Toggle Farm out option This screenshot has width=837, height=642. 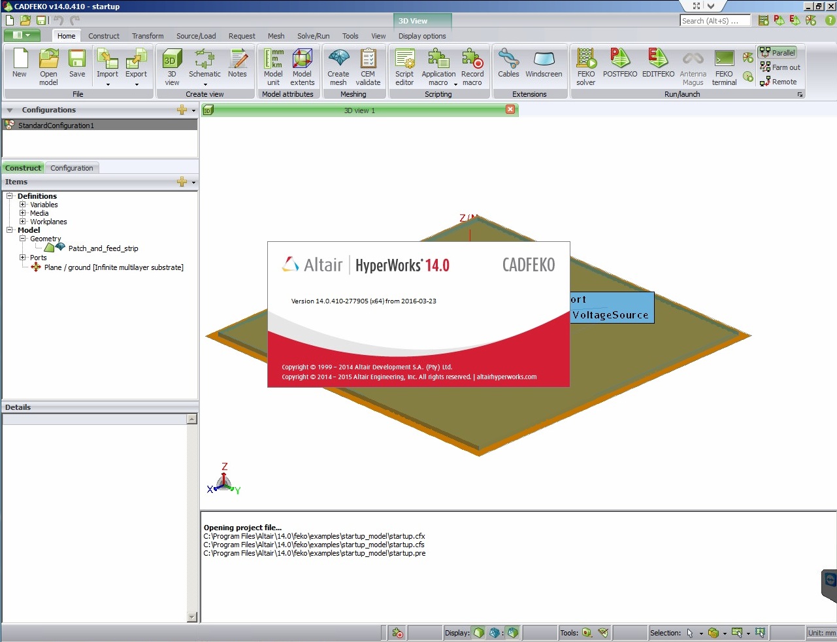pyautogui.click(x=780, y=67)
